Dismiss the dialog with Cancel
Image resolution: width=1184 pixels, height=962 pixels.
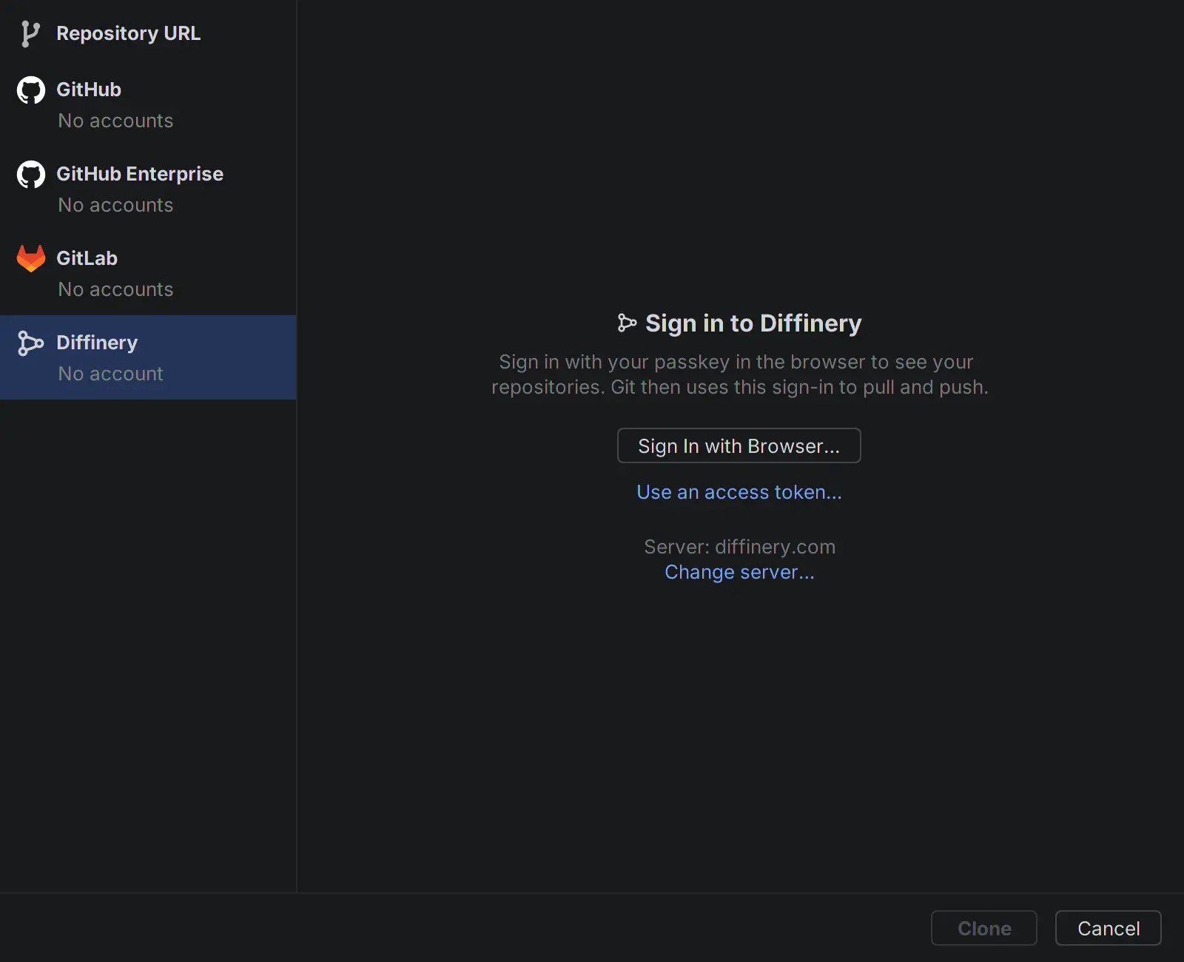coord(1109,928)
